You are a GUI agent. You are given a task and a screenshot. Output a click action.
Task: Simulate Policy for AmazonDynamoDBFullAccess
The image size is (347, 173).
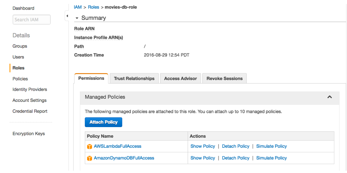[x=271, y=158]
